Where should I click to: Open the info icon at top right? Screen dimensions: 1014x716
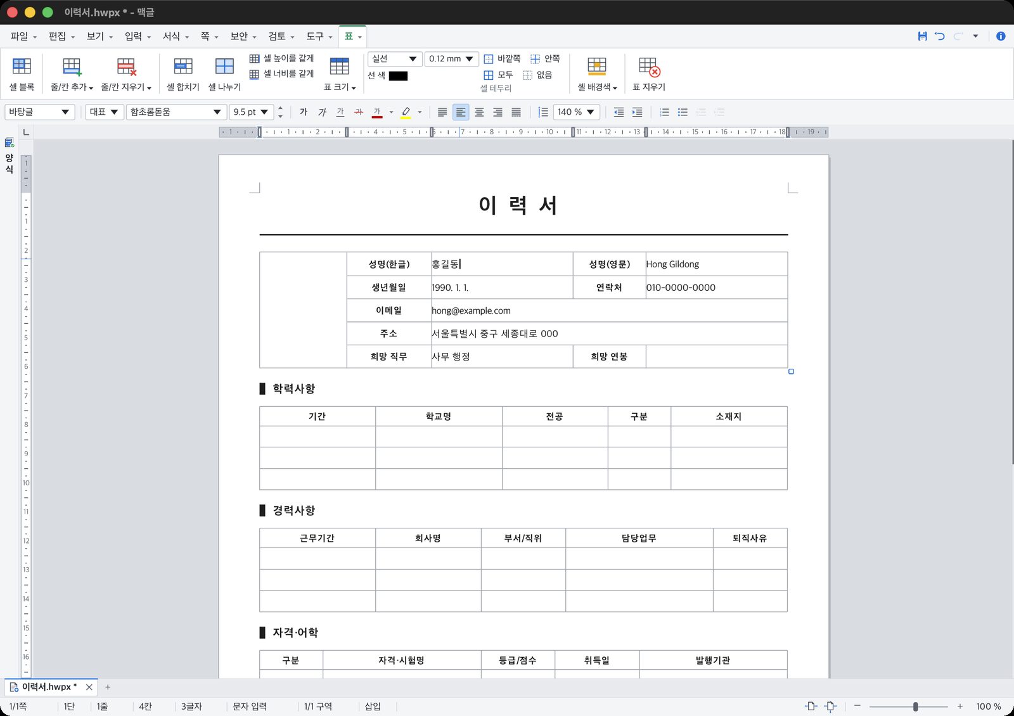[1001, 36]
